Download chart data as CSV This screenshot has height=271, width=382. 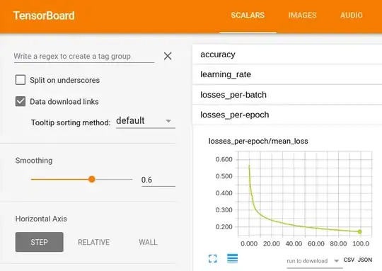click(349, 260)
